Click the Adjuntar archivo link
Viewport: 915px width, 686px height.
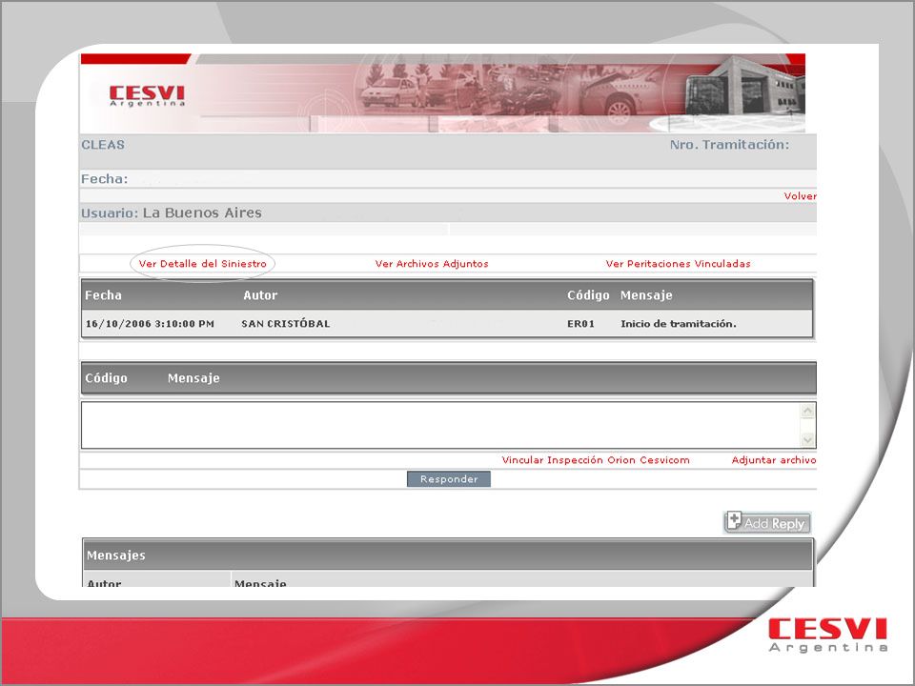coord(774,460)
